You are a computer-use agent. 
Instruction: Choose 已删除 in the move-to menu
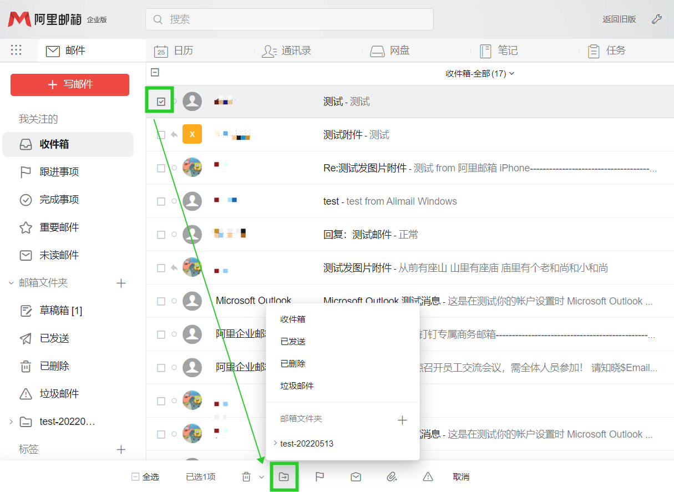pos(292,363)
